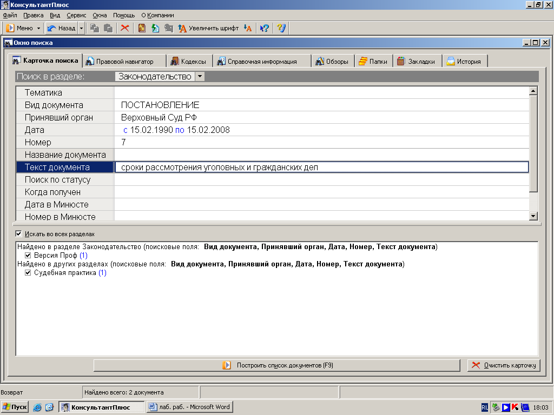The width and height of the screenshot is (554, 415).
Task: Increase font with Увеличить шрифт
Action: tap(208, 28)
